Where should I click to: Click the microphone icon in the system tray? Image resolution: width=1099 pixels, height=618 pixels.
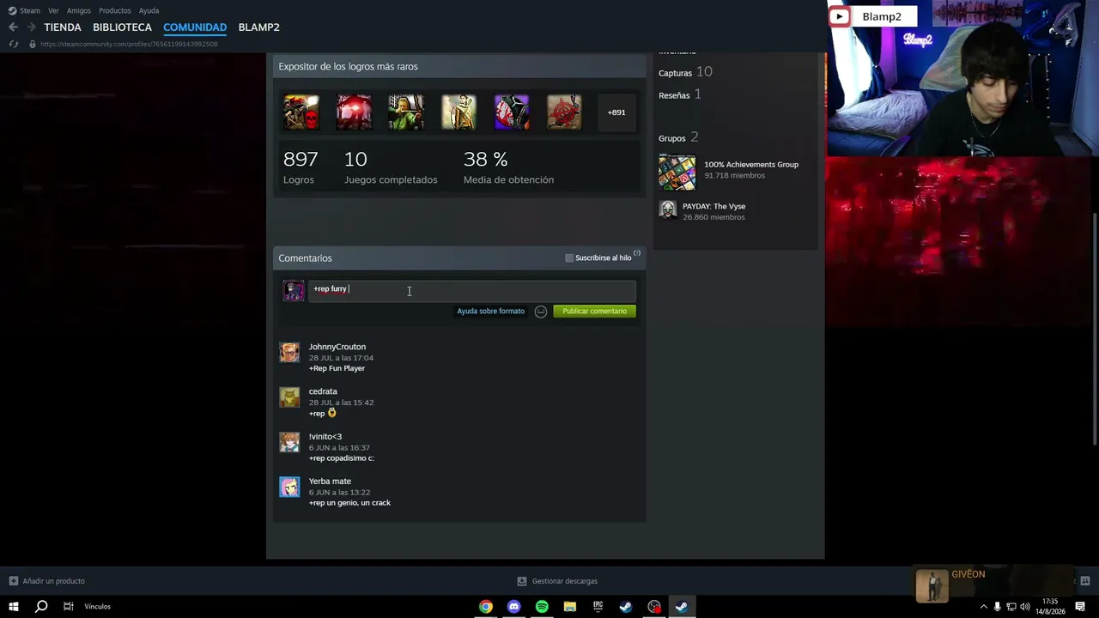(997, 607)
